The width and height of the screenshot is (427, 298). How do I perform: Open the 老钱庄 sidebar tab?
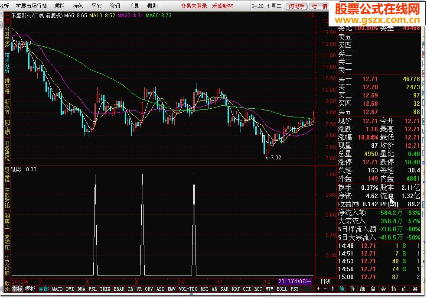pos(7,242)
